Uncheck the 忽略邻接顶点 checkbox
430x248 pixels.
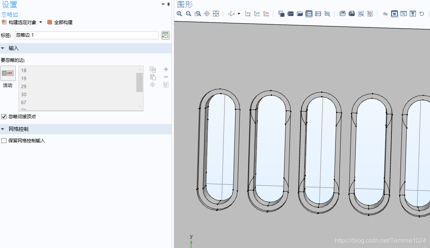coord(4,117)
